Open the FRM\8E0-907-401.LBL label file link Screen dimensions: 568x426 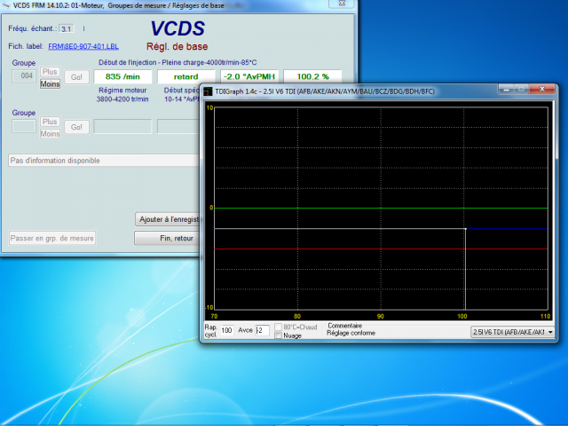[x=83, y=46]
